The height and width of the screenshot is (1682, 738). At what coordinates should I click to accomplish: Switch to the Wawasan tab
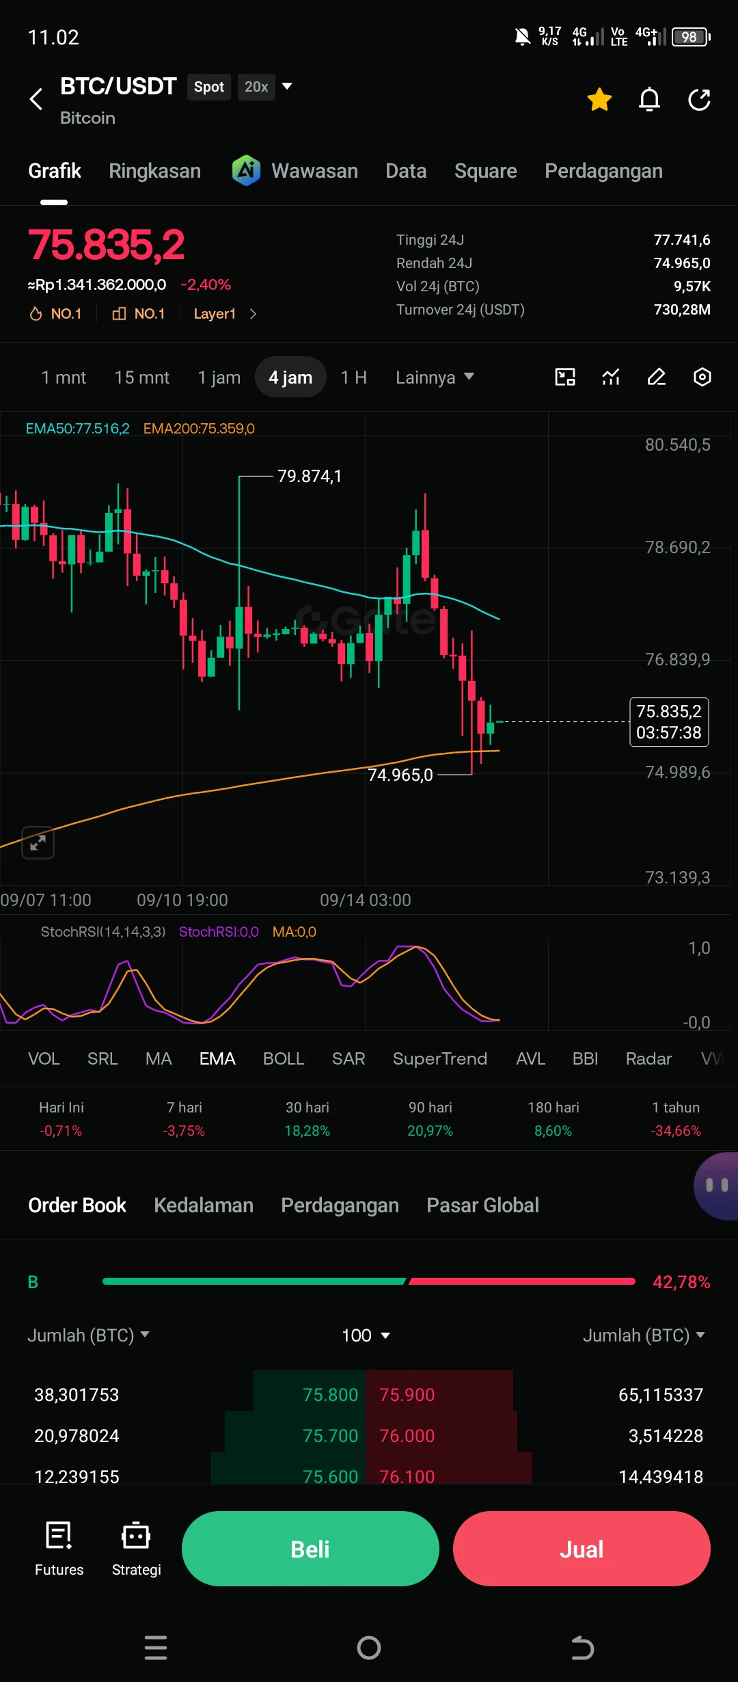[x=314, y=171]
